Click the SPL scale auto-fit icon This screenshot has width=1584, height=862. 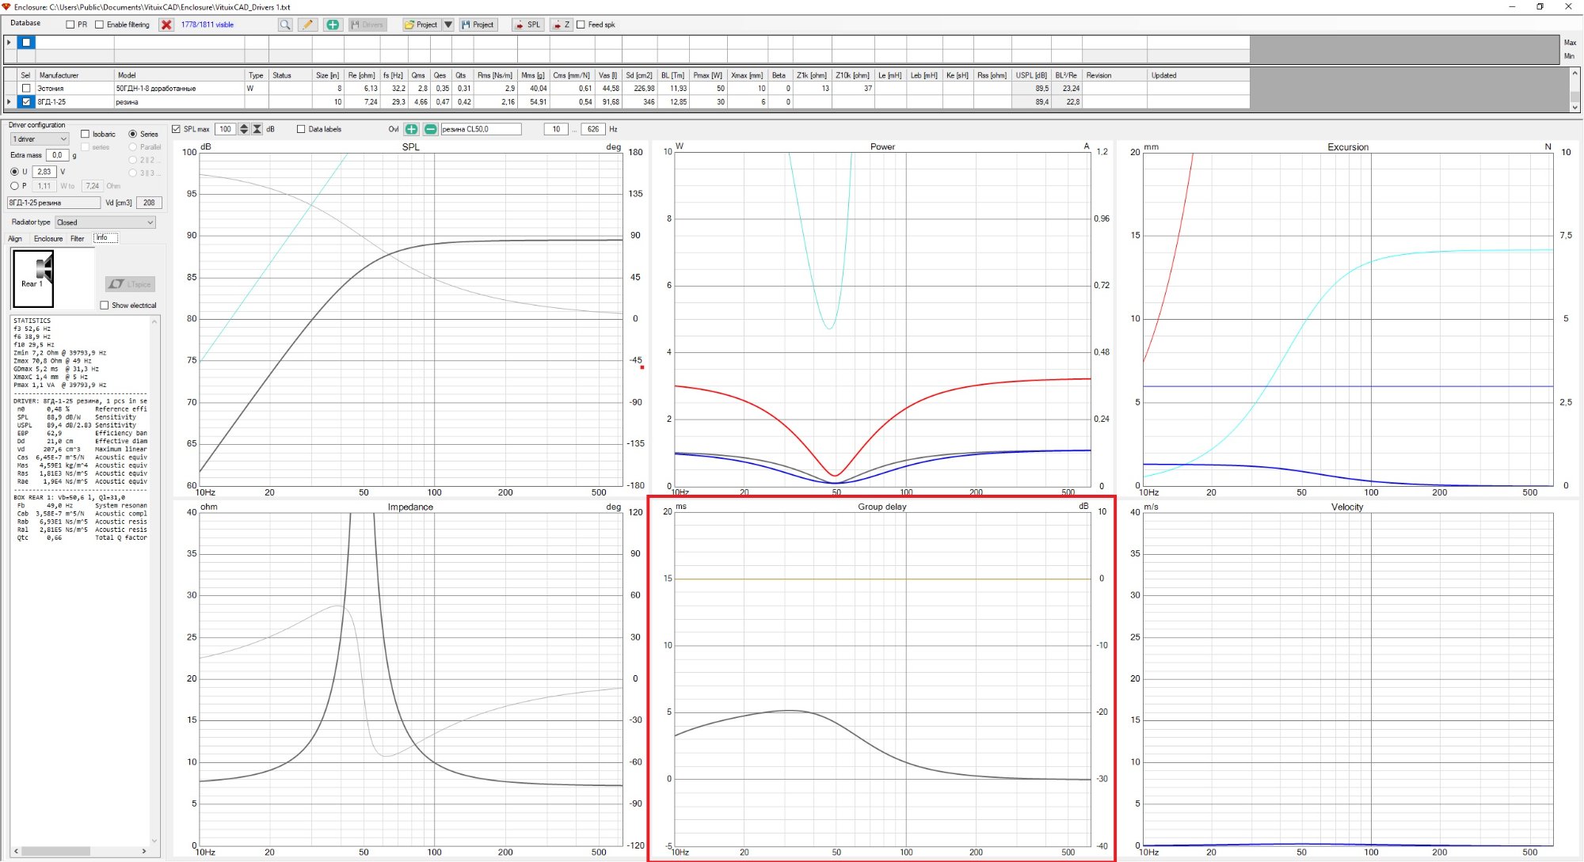tap(257, 129)
